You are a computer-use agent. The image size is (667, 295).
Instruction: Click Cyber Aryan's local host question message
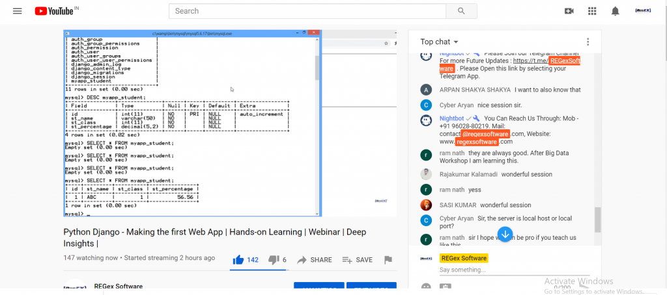tap(505, 222)
